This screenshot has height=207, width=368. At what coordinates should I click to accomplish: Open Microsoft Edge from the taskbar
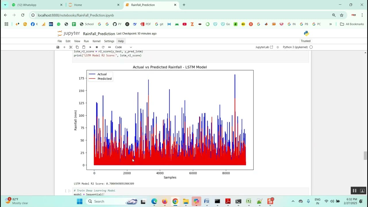(x=154, y=201)
